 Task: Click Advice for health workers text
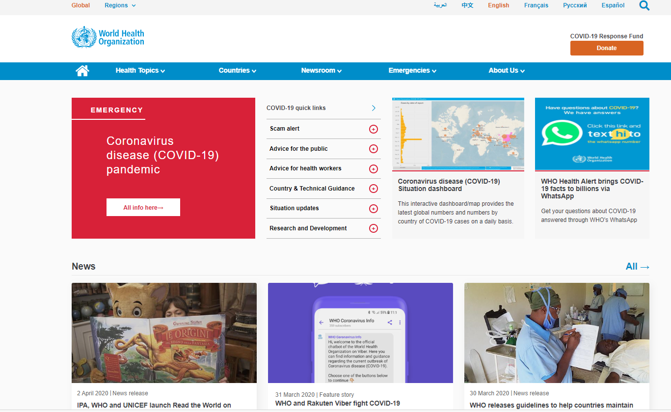305,168
